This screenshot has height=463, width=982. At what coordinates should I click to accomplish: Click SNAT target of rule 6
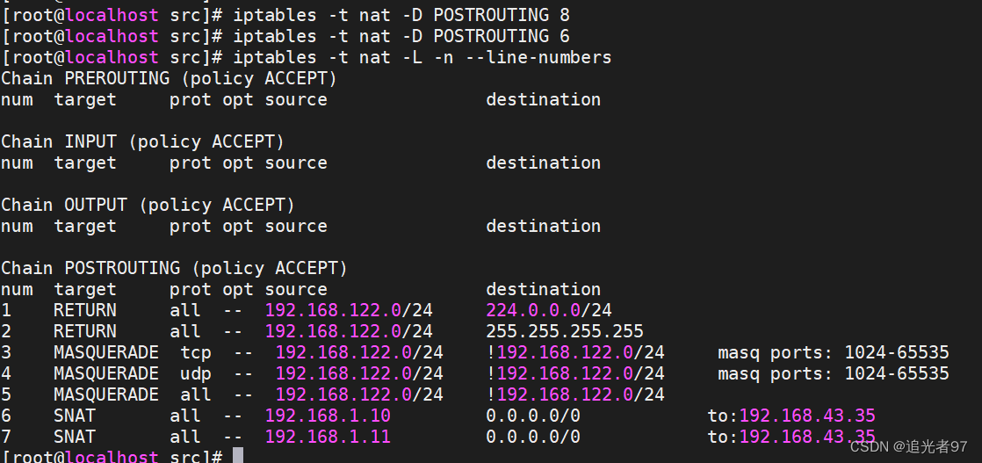pyautogui.click(x=75, y=416)
